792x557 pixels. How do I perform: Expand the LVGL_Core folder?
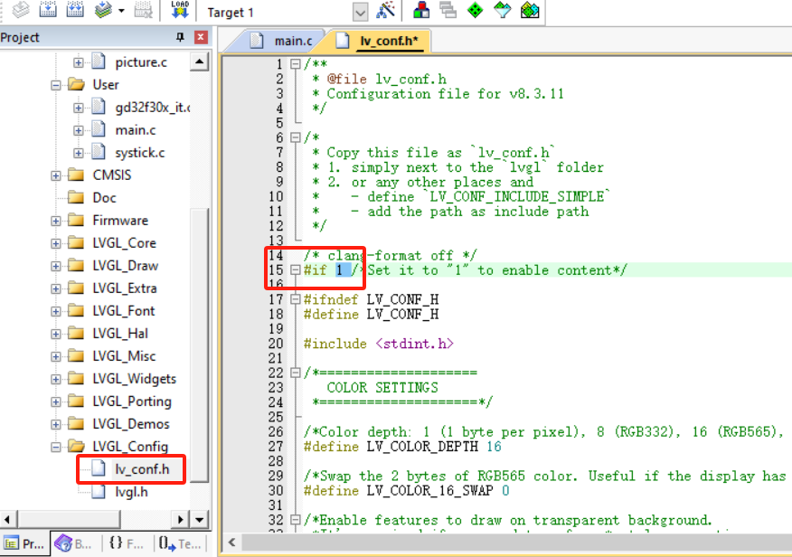click(x=55, y=244)
